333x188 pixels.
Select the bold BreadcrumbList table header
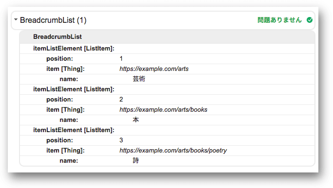[x=58, y=36]
